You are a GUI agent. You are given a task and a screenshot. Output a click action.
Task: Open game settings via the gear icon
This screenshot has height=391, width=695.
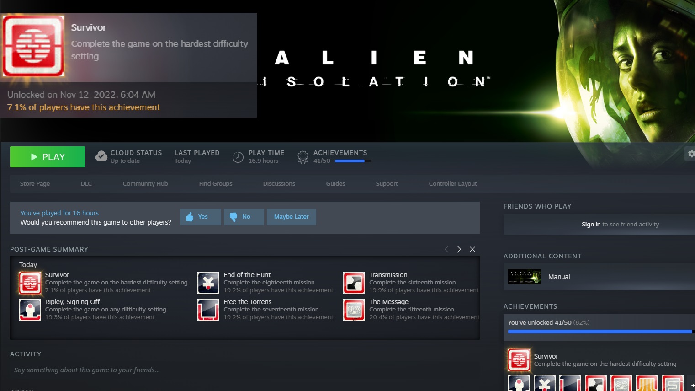point(691,154)
